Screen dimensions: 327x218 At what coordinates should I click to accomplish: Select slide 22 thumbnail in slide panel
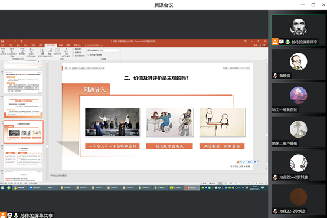pos(24,157)
